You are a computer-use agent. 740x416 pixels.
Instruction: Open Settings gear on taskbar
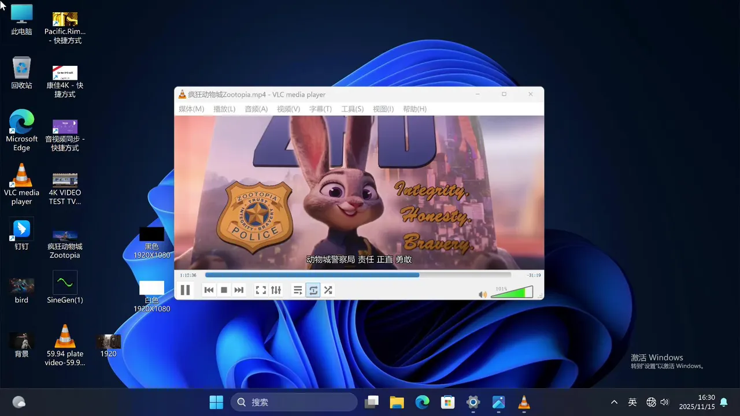473,402
